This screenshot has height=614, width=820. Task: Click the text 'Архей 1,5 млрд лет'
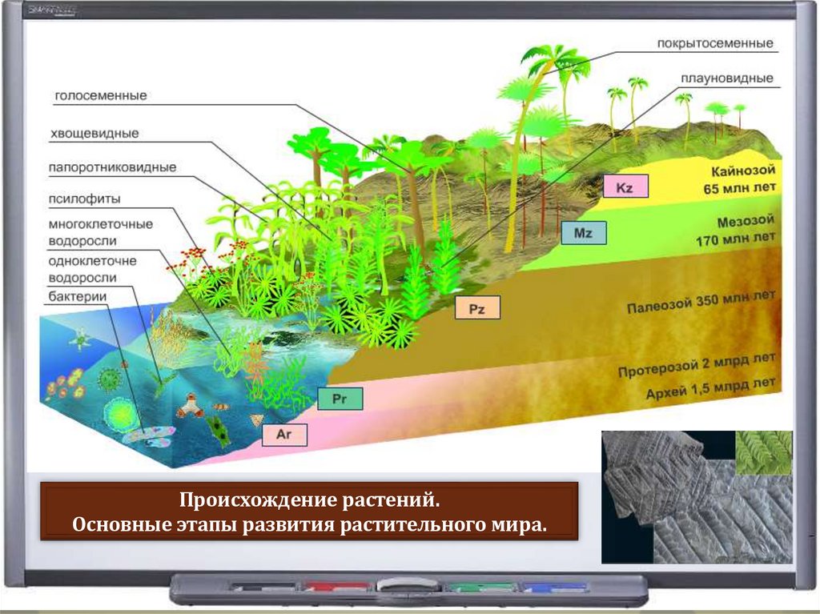coord(711,388)
